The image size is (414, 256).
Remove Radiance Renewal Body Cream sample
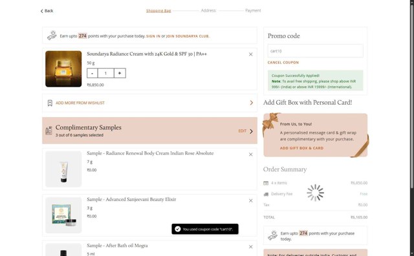click(250, 155)
